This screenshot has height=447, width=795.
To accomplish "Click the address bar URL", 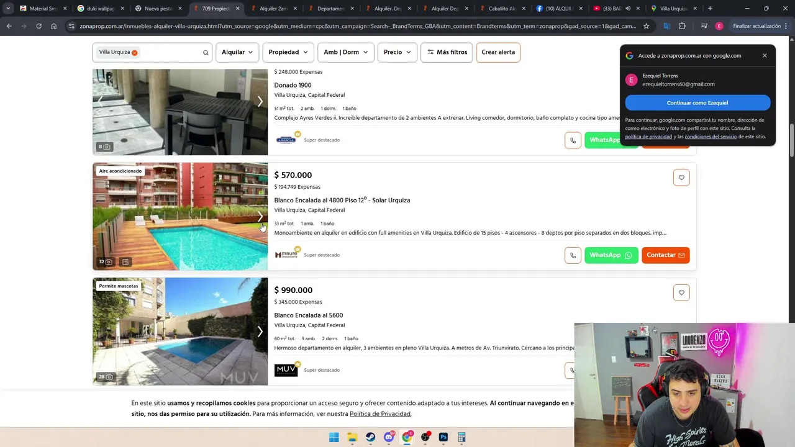I will click(358, 26).
